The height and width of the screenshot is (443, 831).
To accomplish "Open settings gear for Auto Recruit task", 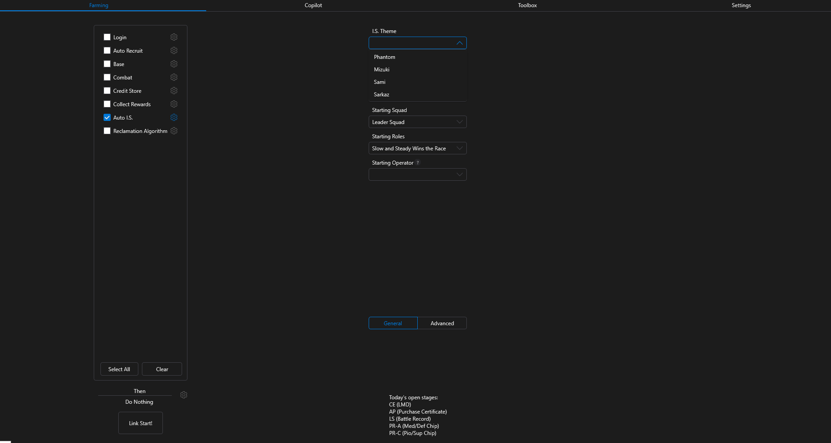I will pyautogui.click(x=174, y=50).
